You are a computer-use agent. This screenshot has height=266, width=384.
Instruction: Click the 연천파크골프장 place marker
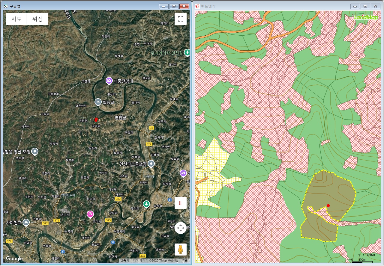coord(151,164)
